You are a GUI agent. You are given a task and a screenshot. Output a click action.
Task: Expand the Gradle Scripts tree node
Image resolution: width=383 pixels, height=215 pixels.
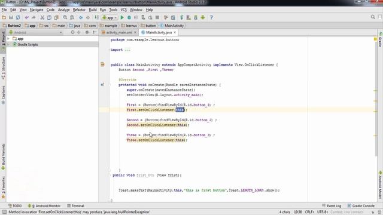[8, 45]
